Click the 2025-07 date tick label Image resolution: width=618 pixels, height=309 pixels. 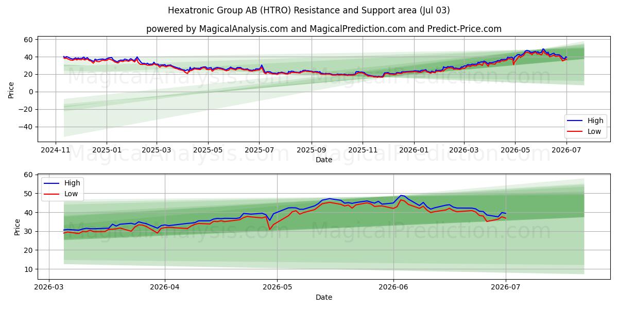(259, 150)
